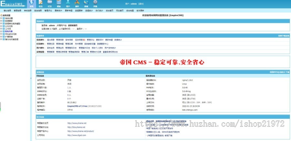Expand the 扩展菜单 tree node
291x141 pixels.
pyautogui.click(x=1, y=36)
